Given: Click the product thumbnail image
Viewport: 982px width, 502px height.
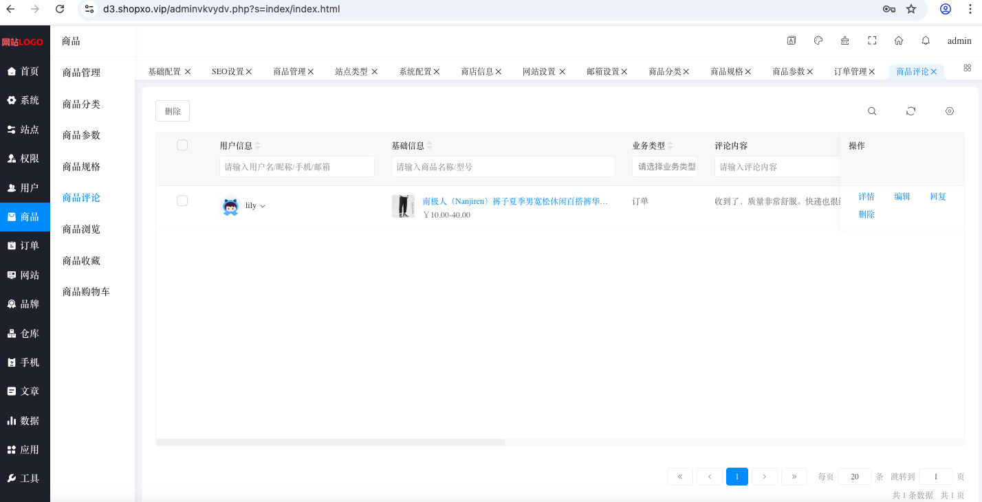Looking at the screenshot, I should click(403, 207).
